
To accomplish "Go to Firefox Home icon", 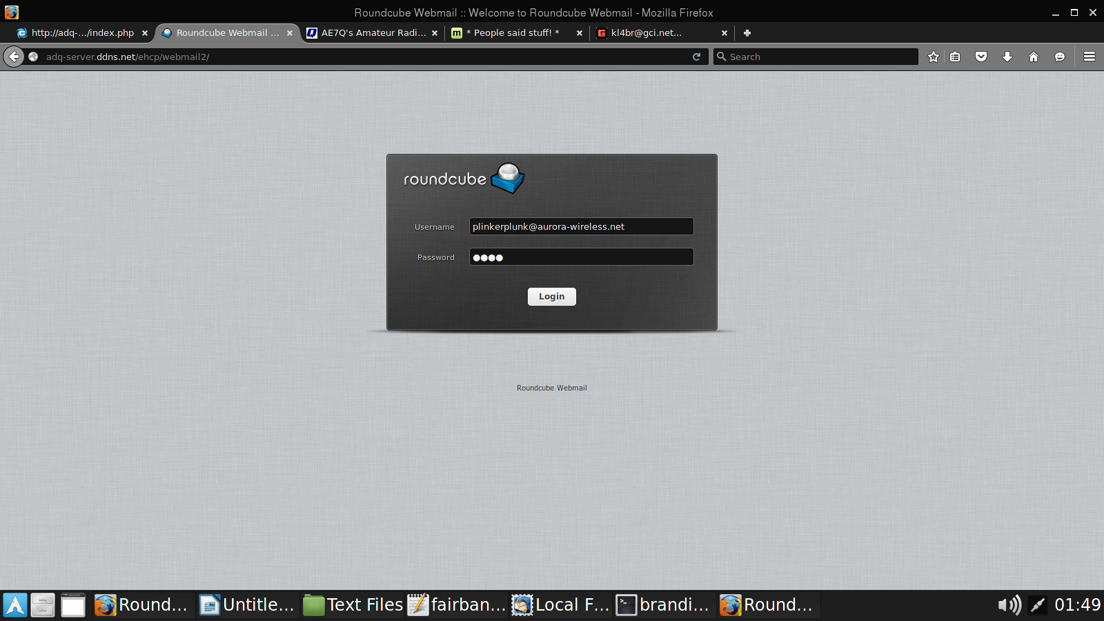I will (1034, 57).
